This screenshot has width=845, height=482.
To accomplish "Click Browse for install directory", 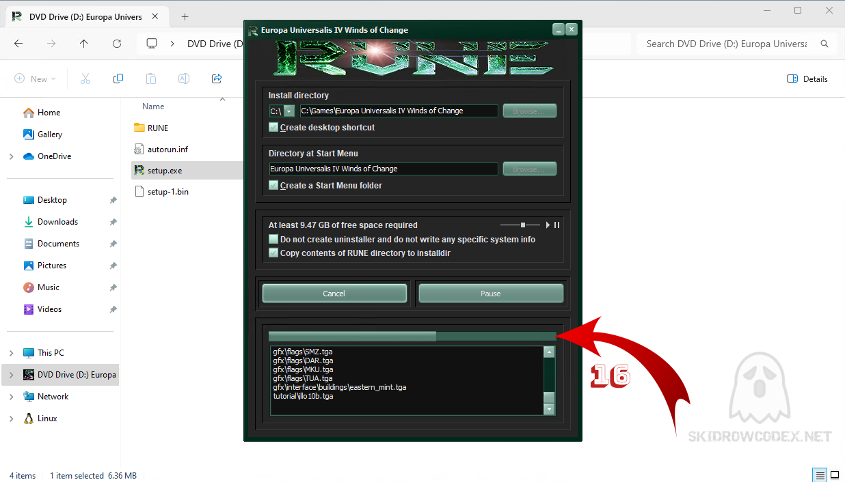I will click(x=530, y=111).
